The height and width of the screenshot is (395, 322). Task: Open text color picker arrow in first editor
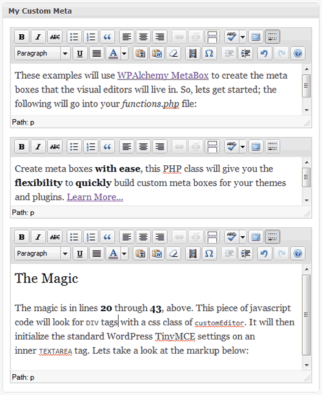point(124,54)
